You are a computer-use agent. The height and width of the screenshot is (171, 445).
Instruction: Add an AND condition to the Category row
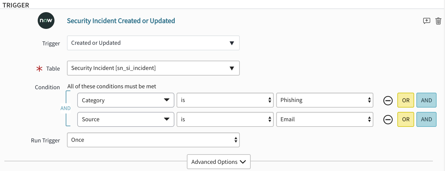point(426,100)
